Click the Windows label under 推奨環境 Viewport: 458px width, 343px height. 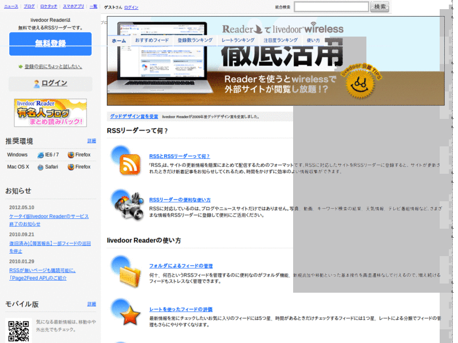pos(17,154)
